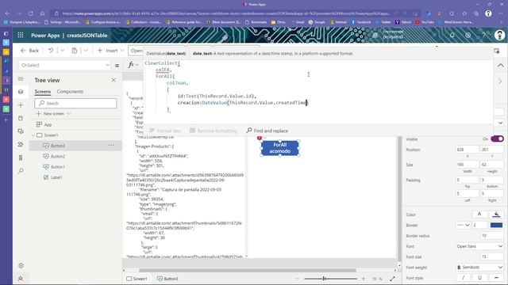Collapse the Screen1 tree node
Image resolution: width=508 pixels, height=285 pixels.
pyautogui.click(x=33, y=135)
